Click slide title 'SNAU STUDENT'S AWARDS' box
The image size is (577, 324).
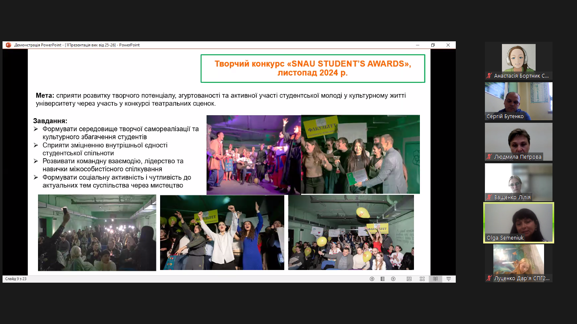pyautogui.click(x=313, y=68)
